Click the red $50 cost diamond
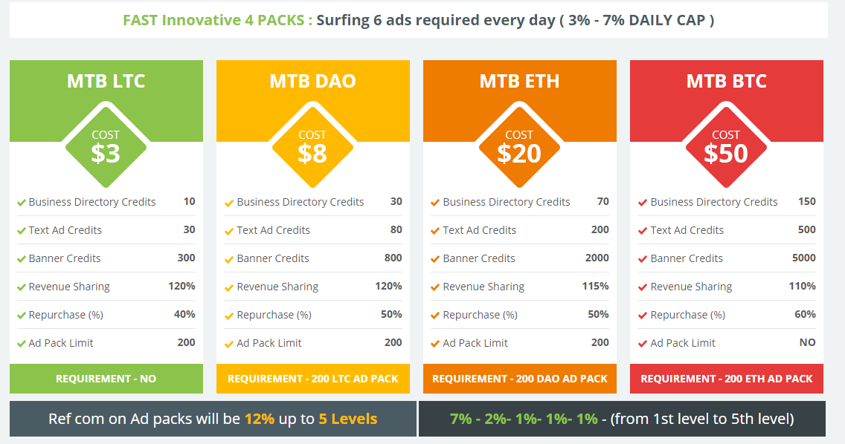Image resolution: width=845 pixels, height=444 pixels. pos(726,146)
